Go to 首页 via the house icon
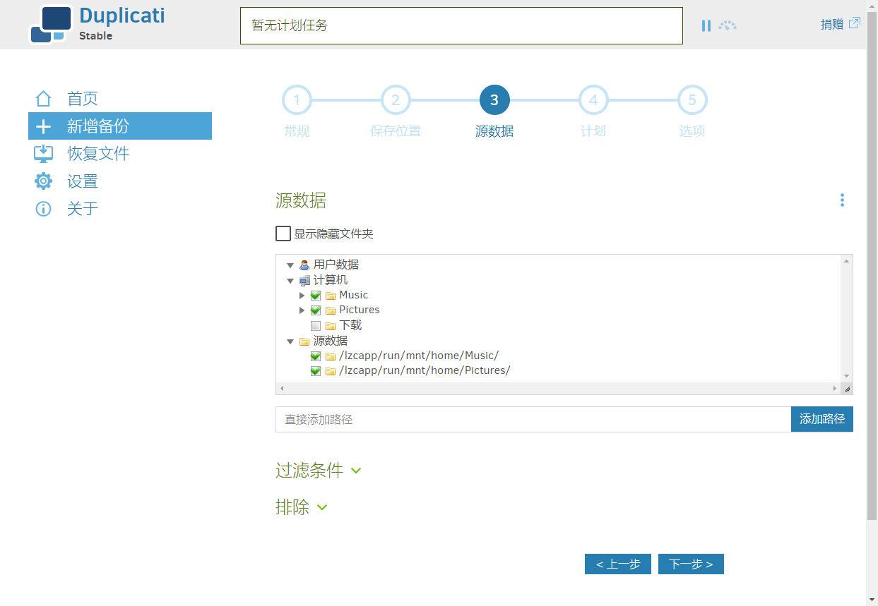Viewport: 878px width, 606px height. [44, 99]
